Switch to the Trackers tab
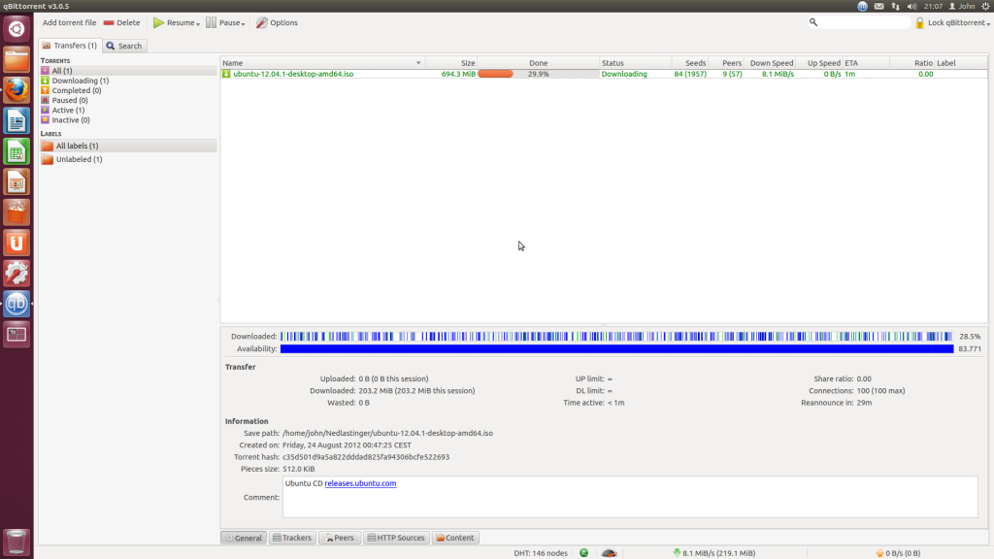 [x=292, y=537]
